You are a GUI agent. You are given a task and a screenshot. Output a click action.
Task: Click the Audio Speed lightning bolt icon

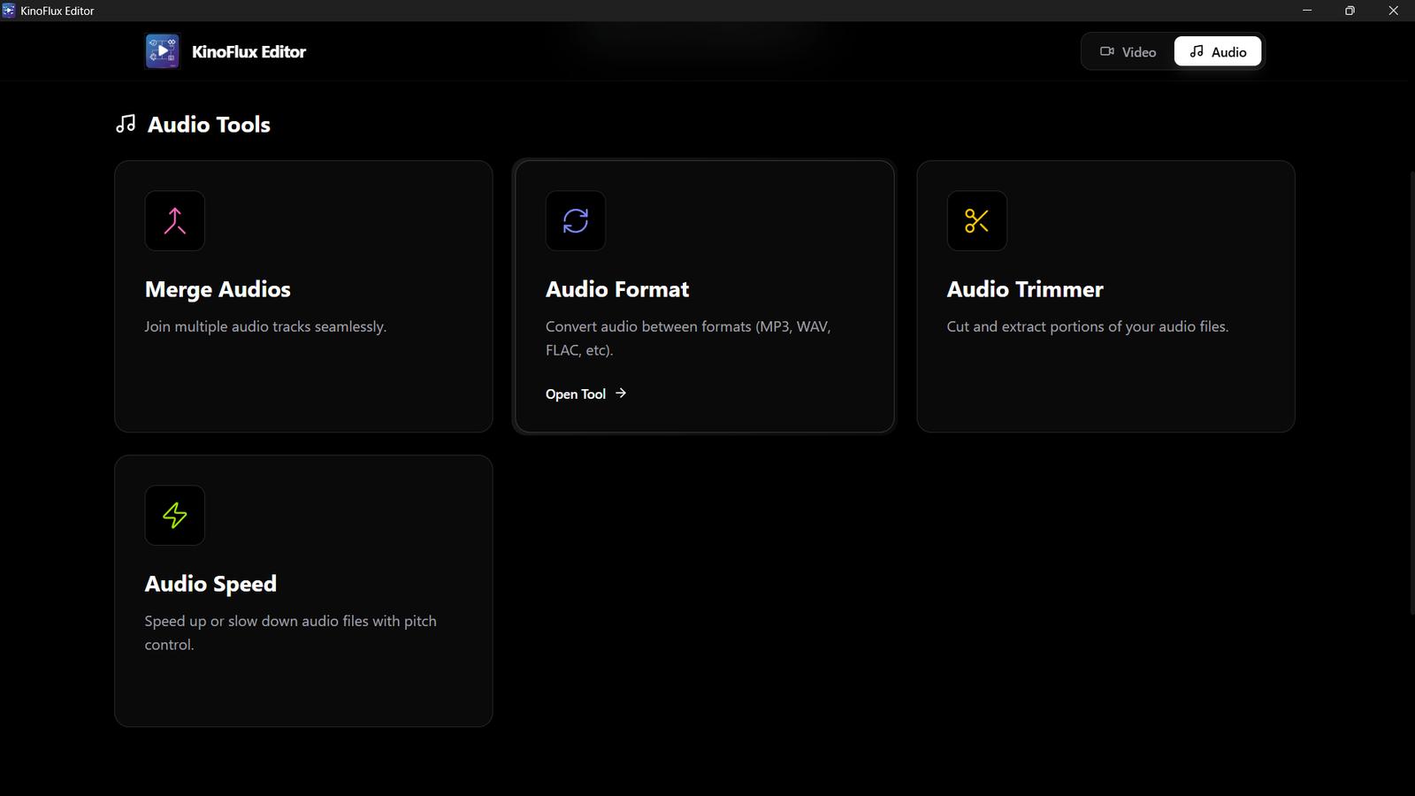[x=174, y=516]
